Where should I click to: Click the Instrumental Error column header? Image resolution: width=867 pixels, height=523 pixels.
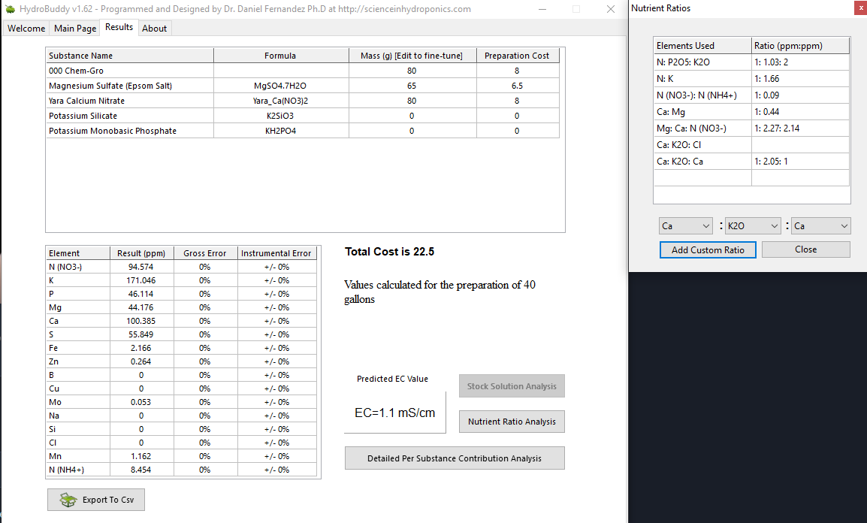276,253
